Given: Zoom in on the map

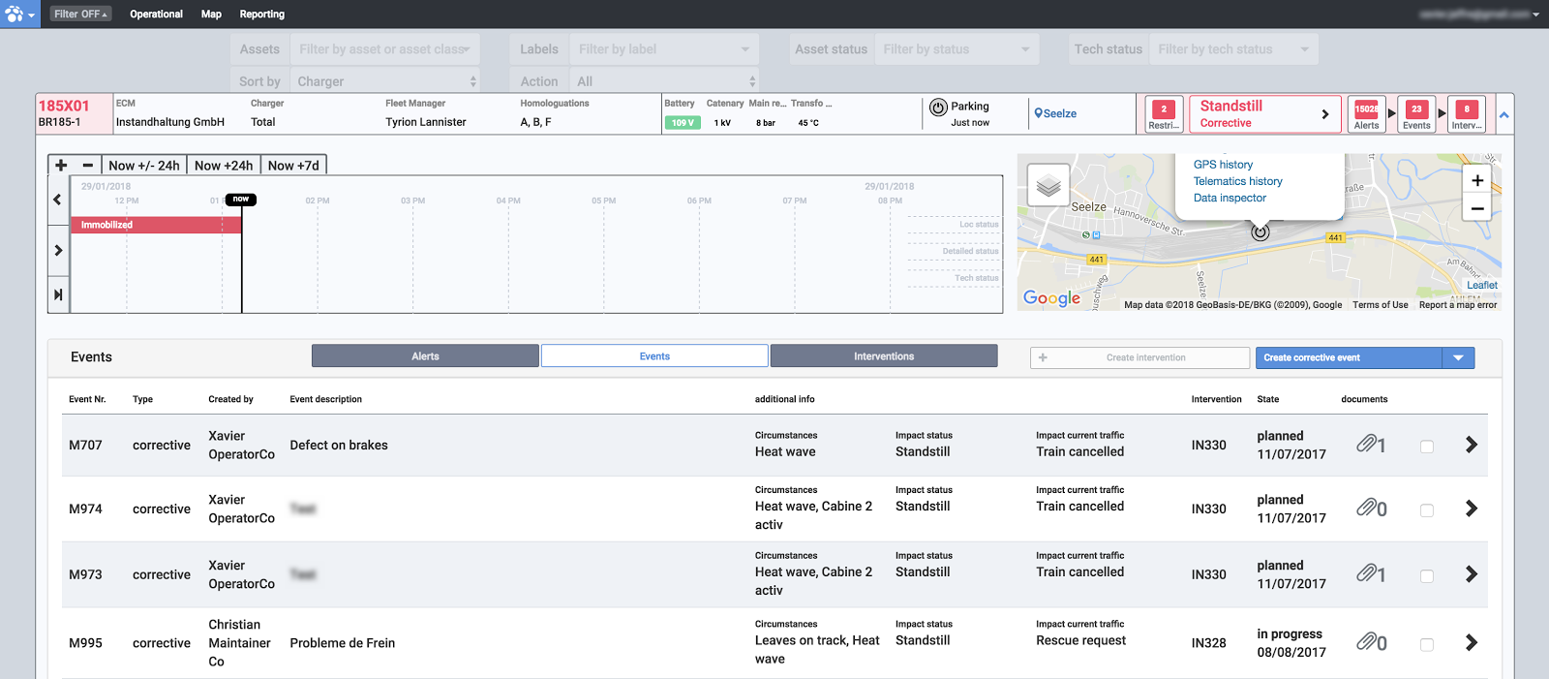Looking at the screenshot, I should point(1477,180).
